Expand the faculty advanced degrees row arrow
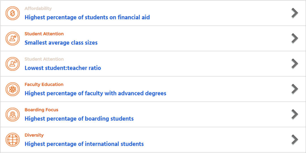This screenshot has height=153, width=306. click(295, 89)
